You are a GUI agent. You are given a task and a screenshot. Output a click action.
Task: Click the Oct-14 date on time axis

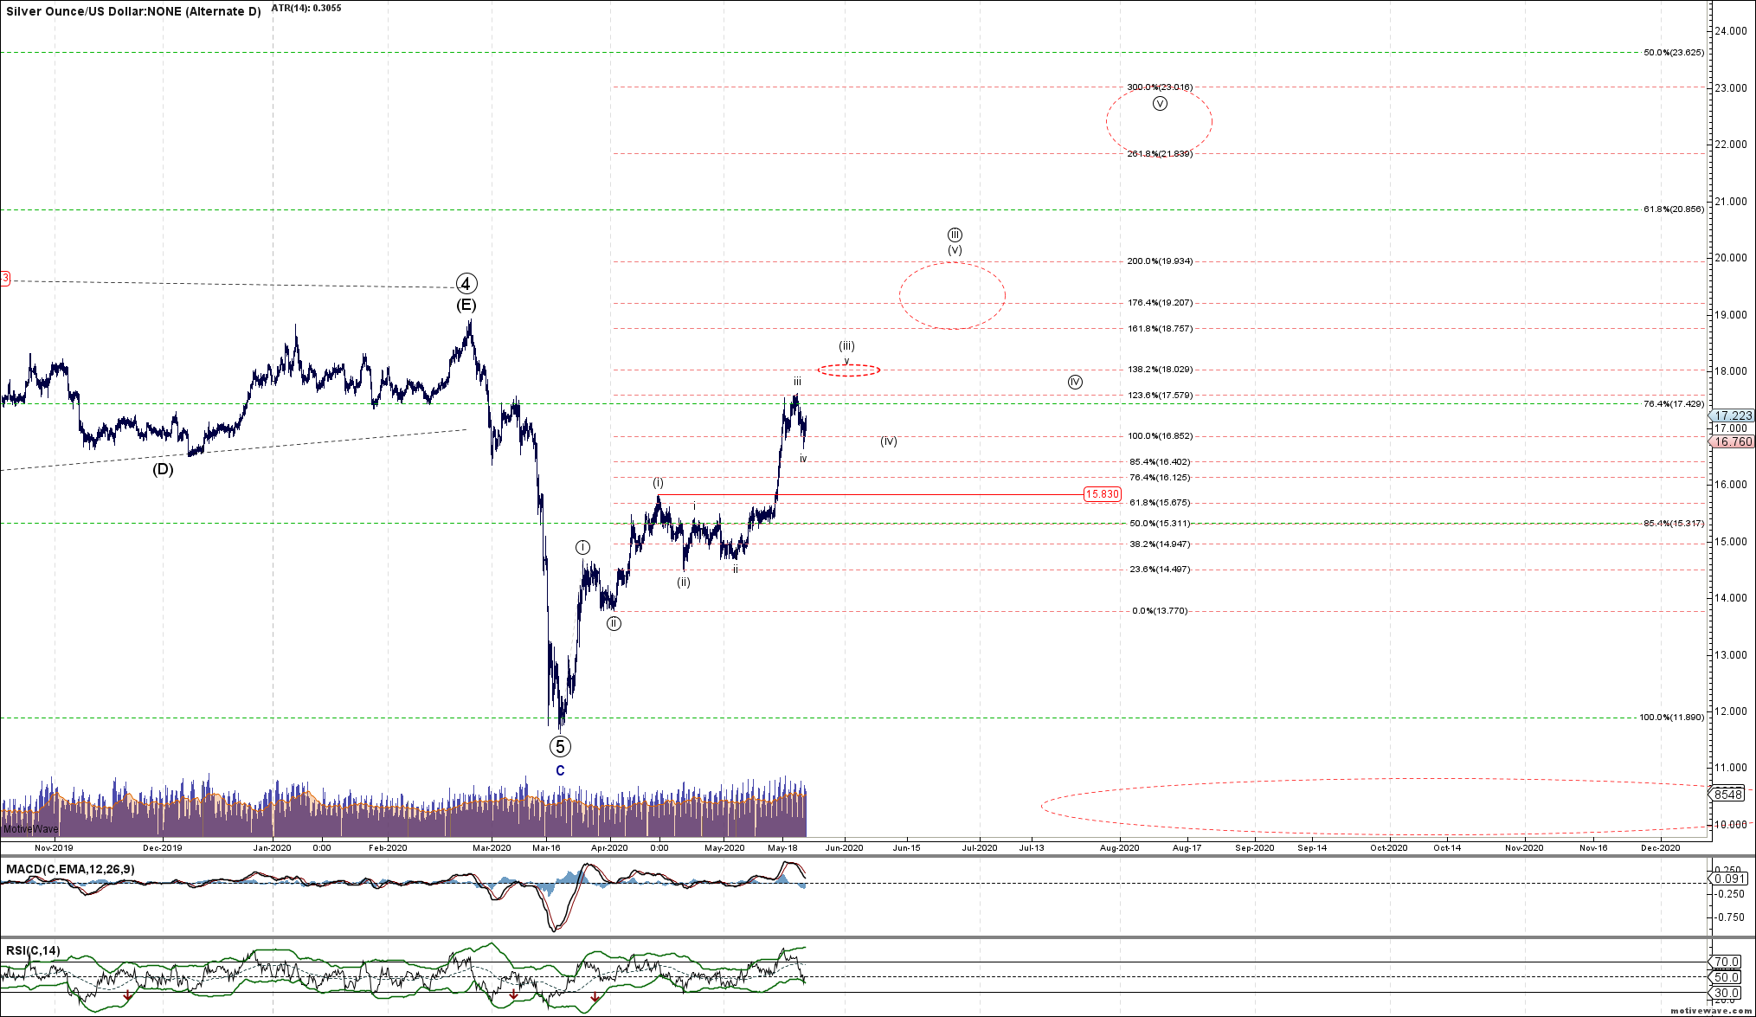[x=1447, y=848]
